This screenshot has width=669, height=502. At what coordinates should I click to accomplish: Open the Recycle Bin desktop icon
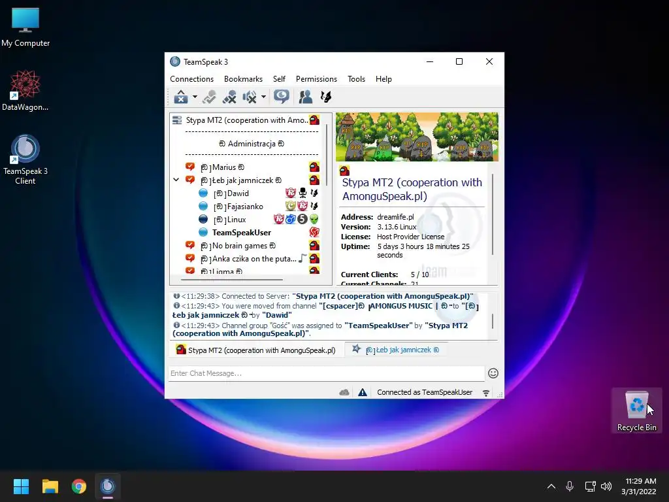pyautogui.click(x=636, y=410)
